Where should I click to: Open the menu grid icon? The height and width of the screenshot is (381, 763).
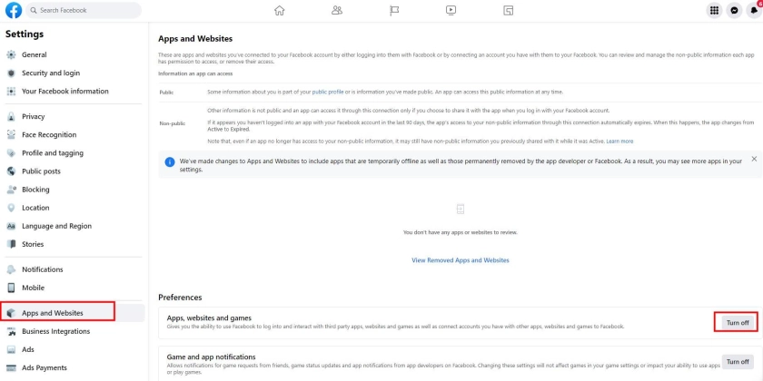click(x=713, y=11)
